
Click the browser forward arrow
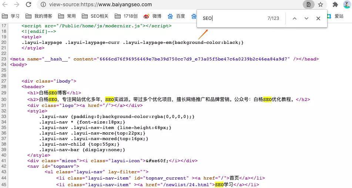17,4
